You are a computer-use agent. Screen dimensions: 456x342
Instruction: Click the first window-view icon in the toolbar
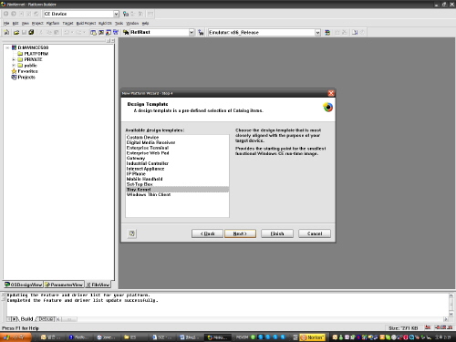[x=93, y=32]
